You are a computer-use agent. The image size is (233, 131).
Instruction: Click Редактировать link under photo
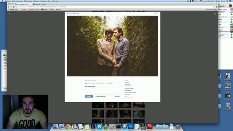128,90
